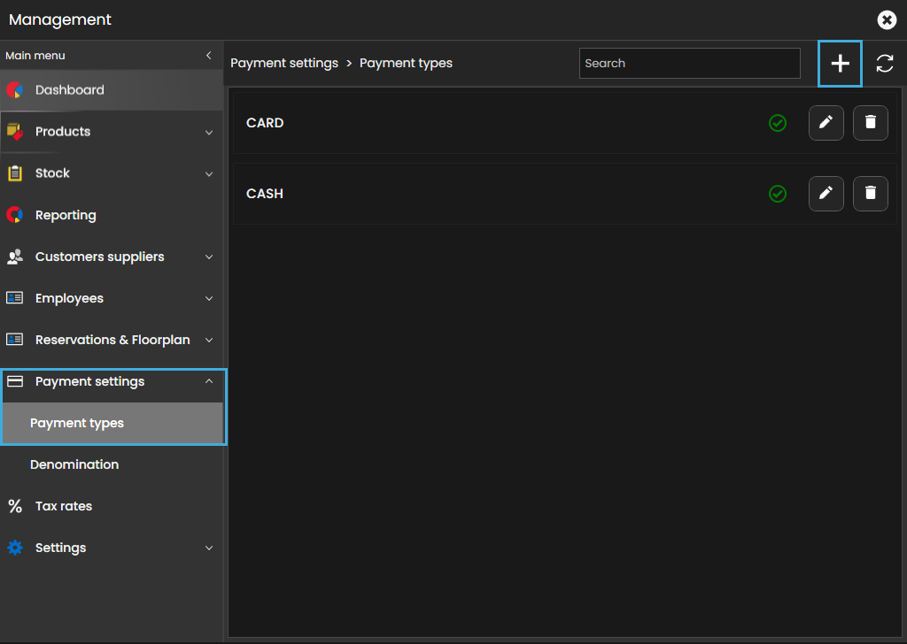The width and height of the screenshot is (907, 644).
Task: Open the Reporting menu item
Action: point(66,215)
